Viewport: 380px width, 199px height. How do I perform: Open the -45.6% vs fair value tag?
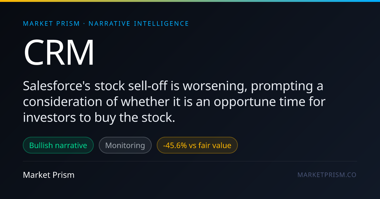[x=197, y=145]
